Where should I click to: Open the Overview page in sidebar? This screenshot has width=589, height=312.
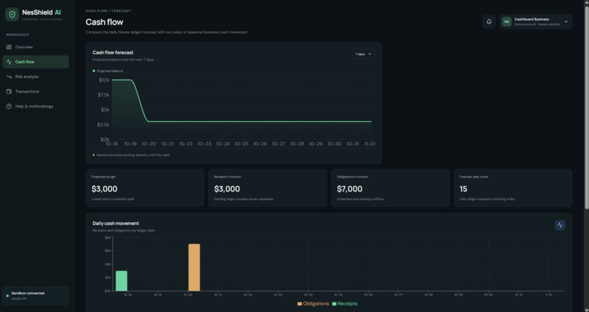coord(36,47)
